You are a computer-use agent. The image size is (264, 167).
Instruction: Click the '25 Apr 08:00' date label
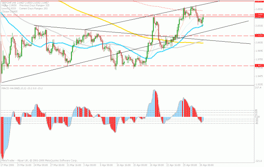[x=190, y=165]
